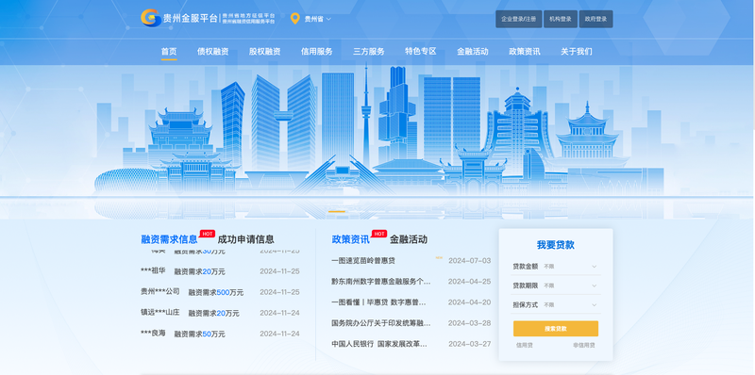This screenshot has height=375, width=755.
Task: Expand the 贵州省 region dropdown
Action: [x=317, y=19]
